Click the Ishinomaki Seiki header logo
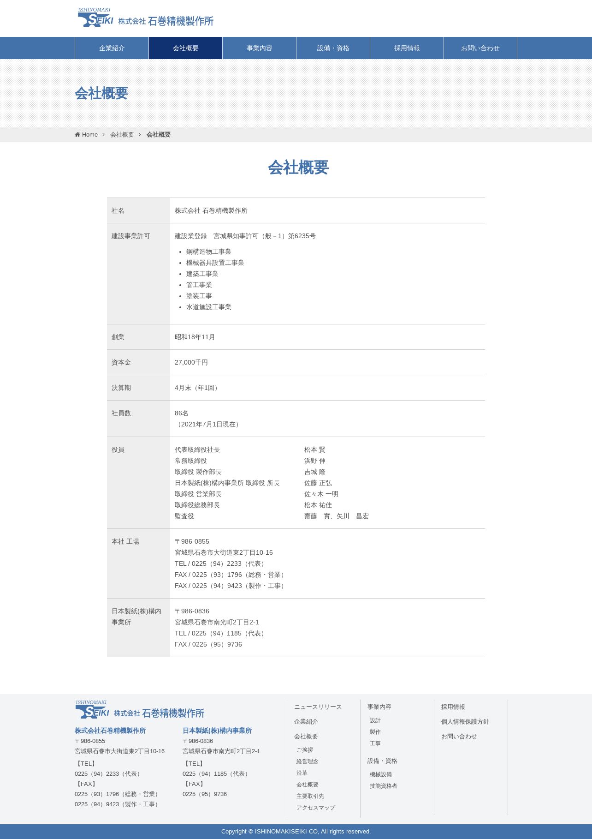 click(145, 18)
